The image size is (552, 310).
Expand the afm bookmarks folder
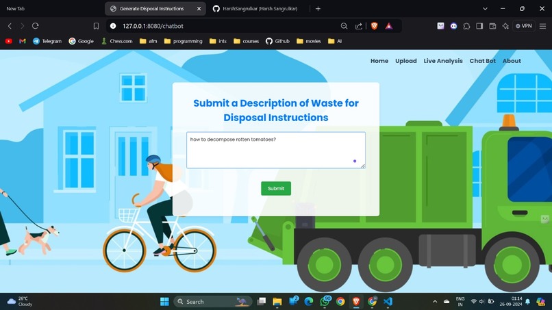(x=148, y=41)
